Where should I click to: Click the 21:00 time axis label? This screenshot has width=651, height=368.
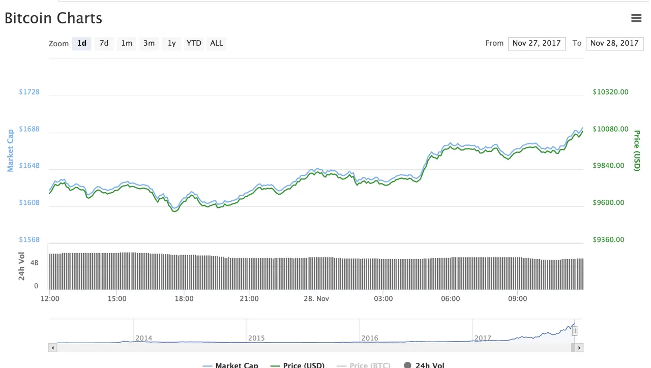click(x=249, y=299)
